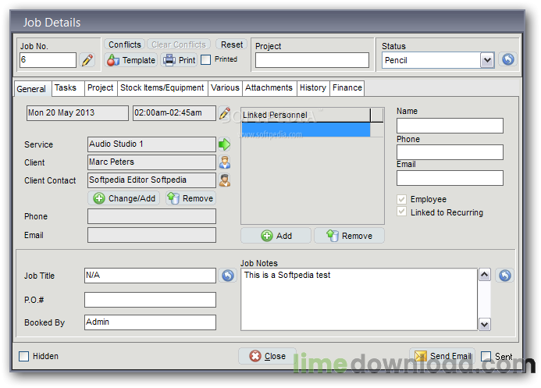This screenshot has height=388, width=541.
Task: Click the blue reset icon beside Status
Action: [x=508, y=59]
